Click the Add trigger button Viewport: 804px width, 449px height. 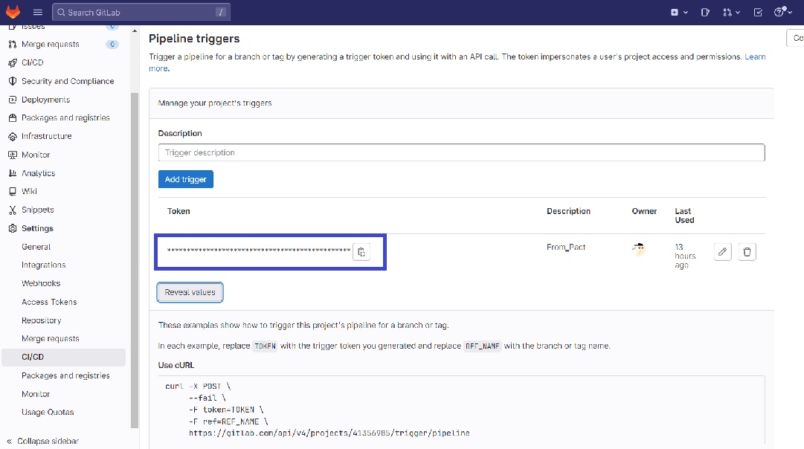(x=185, y=179)
